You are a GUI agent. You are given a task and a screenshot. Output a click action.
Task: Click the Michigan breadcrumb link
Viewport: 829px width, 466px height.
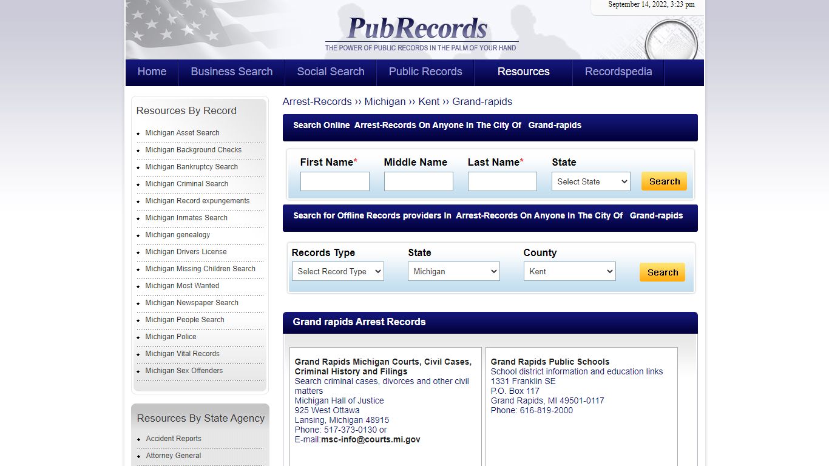point(385,101)
